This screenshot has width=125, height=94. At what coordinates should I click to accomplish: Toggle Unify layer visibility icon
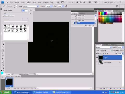point(103,50)
